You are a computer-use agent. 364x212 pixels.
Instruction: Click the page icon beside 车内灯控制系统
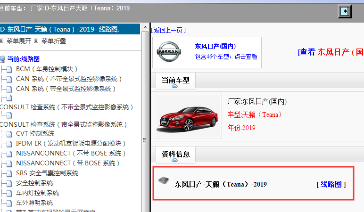coord(9,193)
